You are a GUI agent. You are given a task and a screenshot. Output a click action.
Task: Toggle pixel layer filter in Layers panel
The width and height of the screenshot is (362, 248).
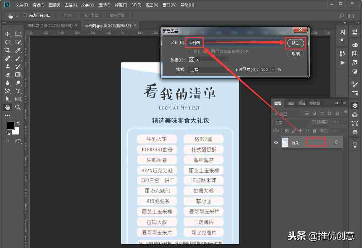307,113
